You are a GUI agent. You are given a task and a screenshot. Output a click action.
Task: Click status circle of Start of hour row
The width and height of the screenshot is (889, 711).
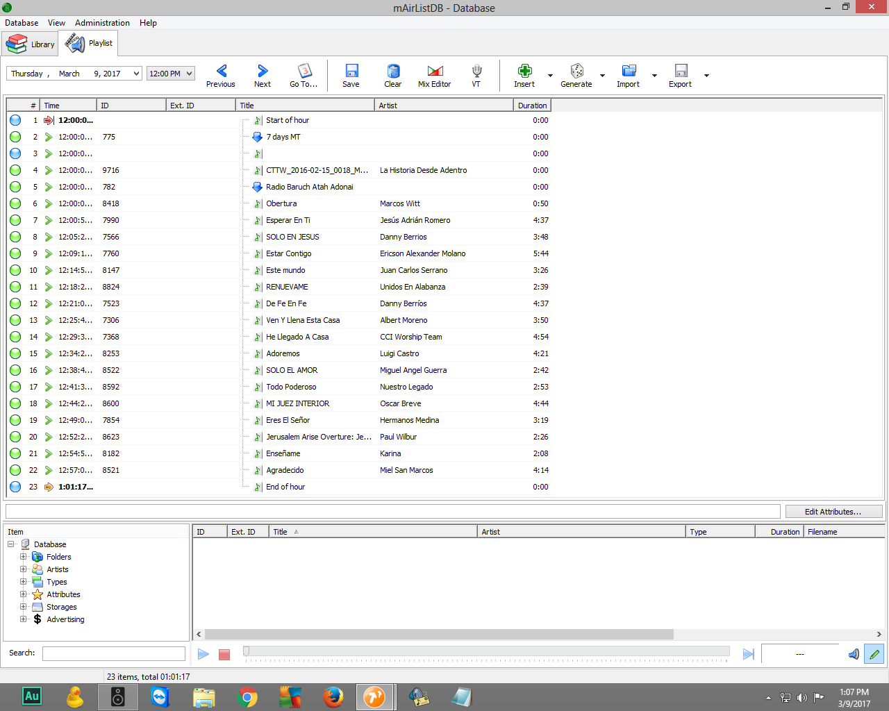tap(15, 120)
